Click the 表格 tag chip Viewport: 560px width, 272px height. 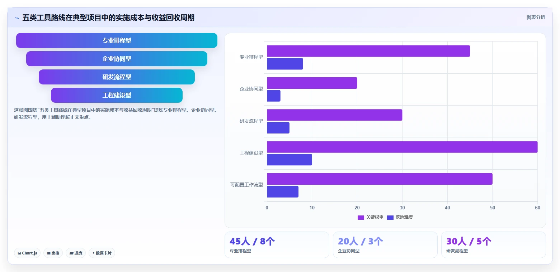pyautogui.click(x=53, y=253)
